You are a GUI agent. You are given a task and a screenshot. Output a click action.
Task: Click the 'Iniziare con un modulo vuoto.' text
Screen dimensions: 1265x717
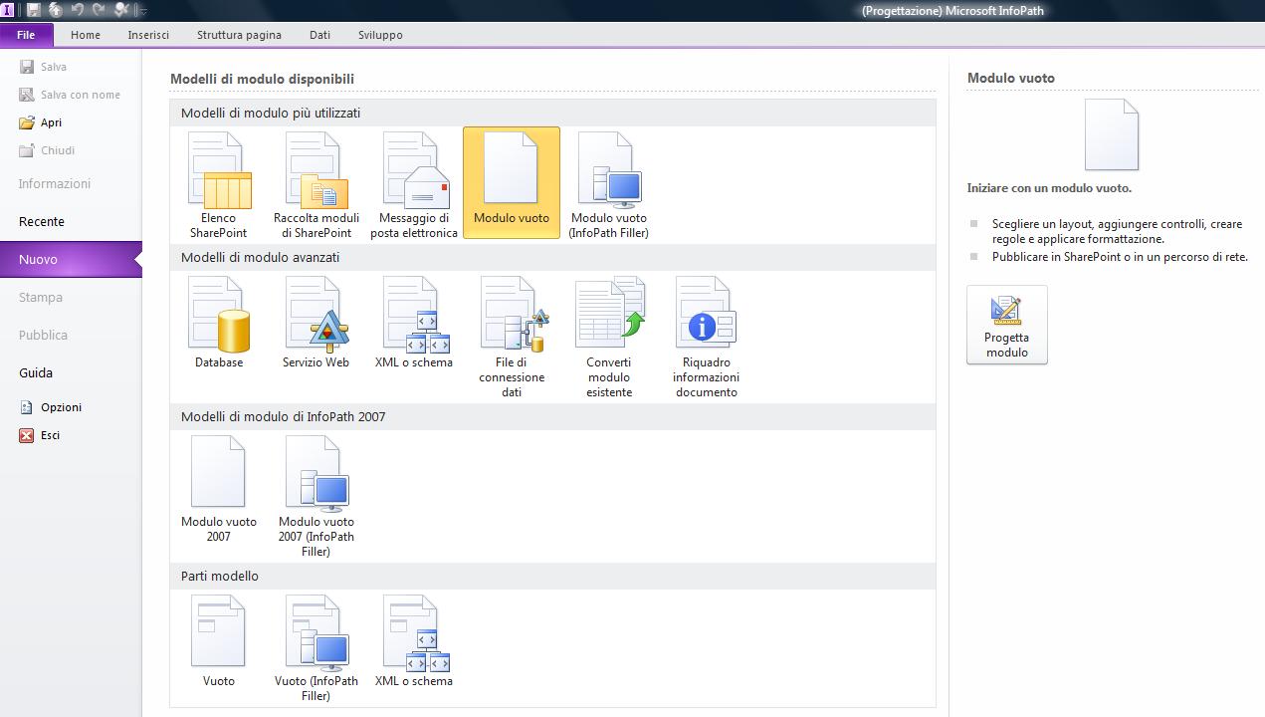(1049, 188)
